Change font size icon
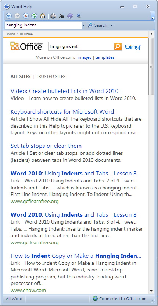Image resolution: width=158 pixels, height=306 pixels. [62, 16]
